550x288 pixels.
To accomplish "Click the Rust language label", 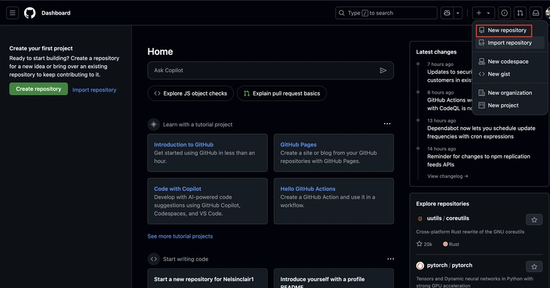I will tap(451, 244).
